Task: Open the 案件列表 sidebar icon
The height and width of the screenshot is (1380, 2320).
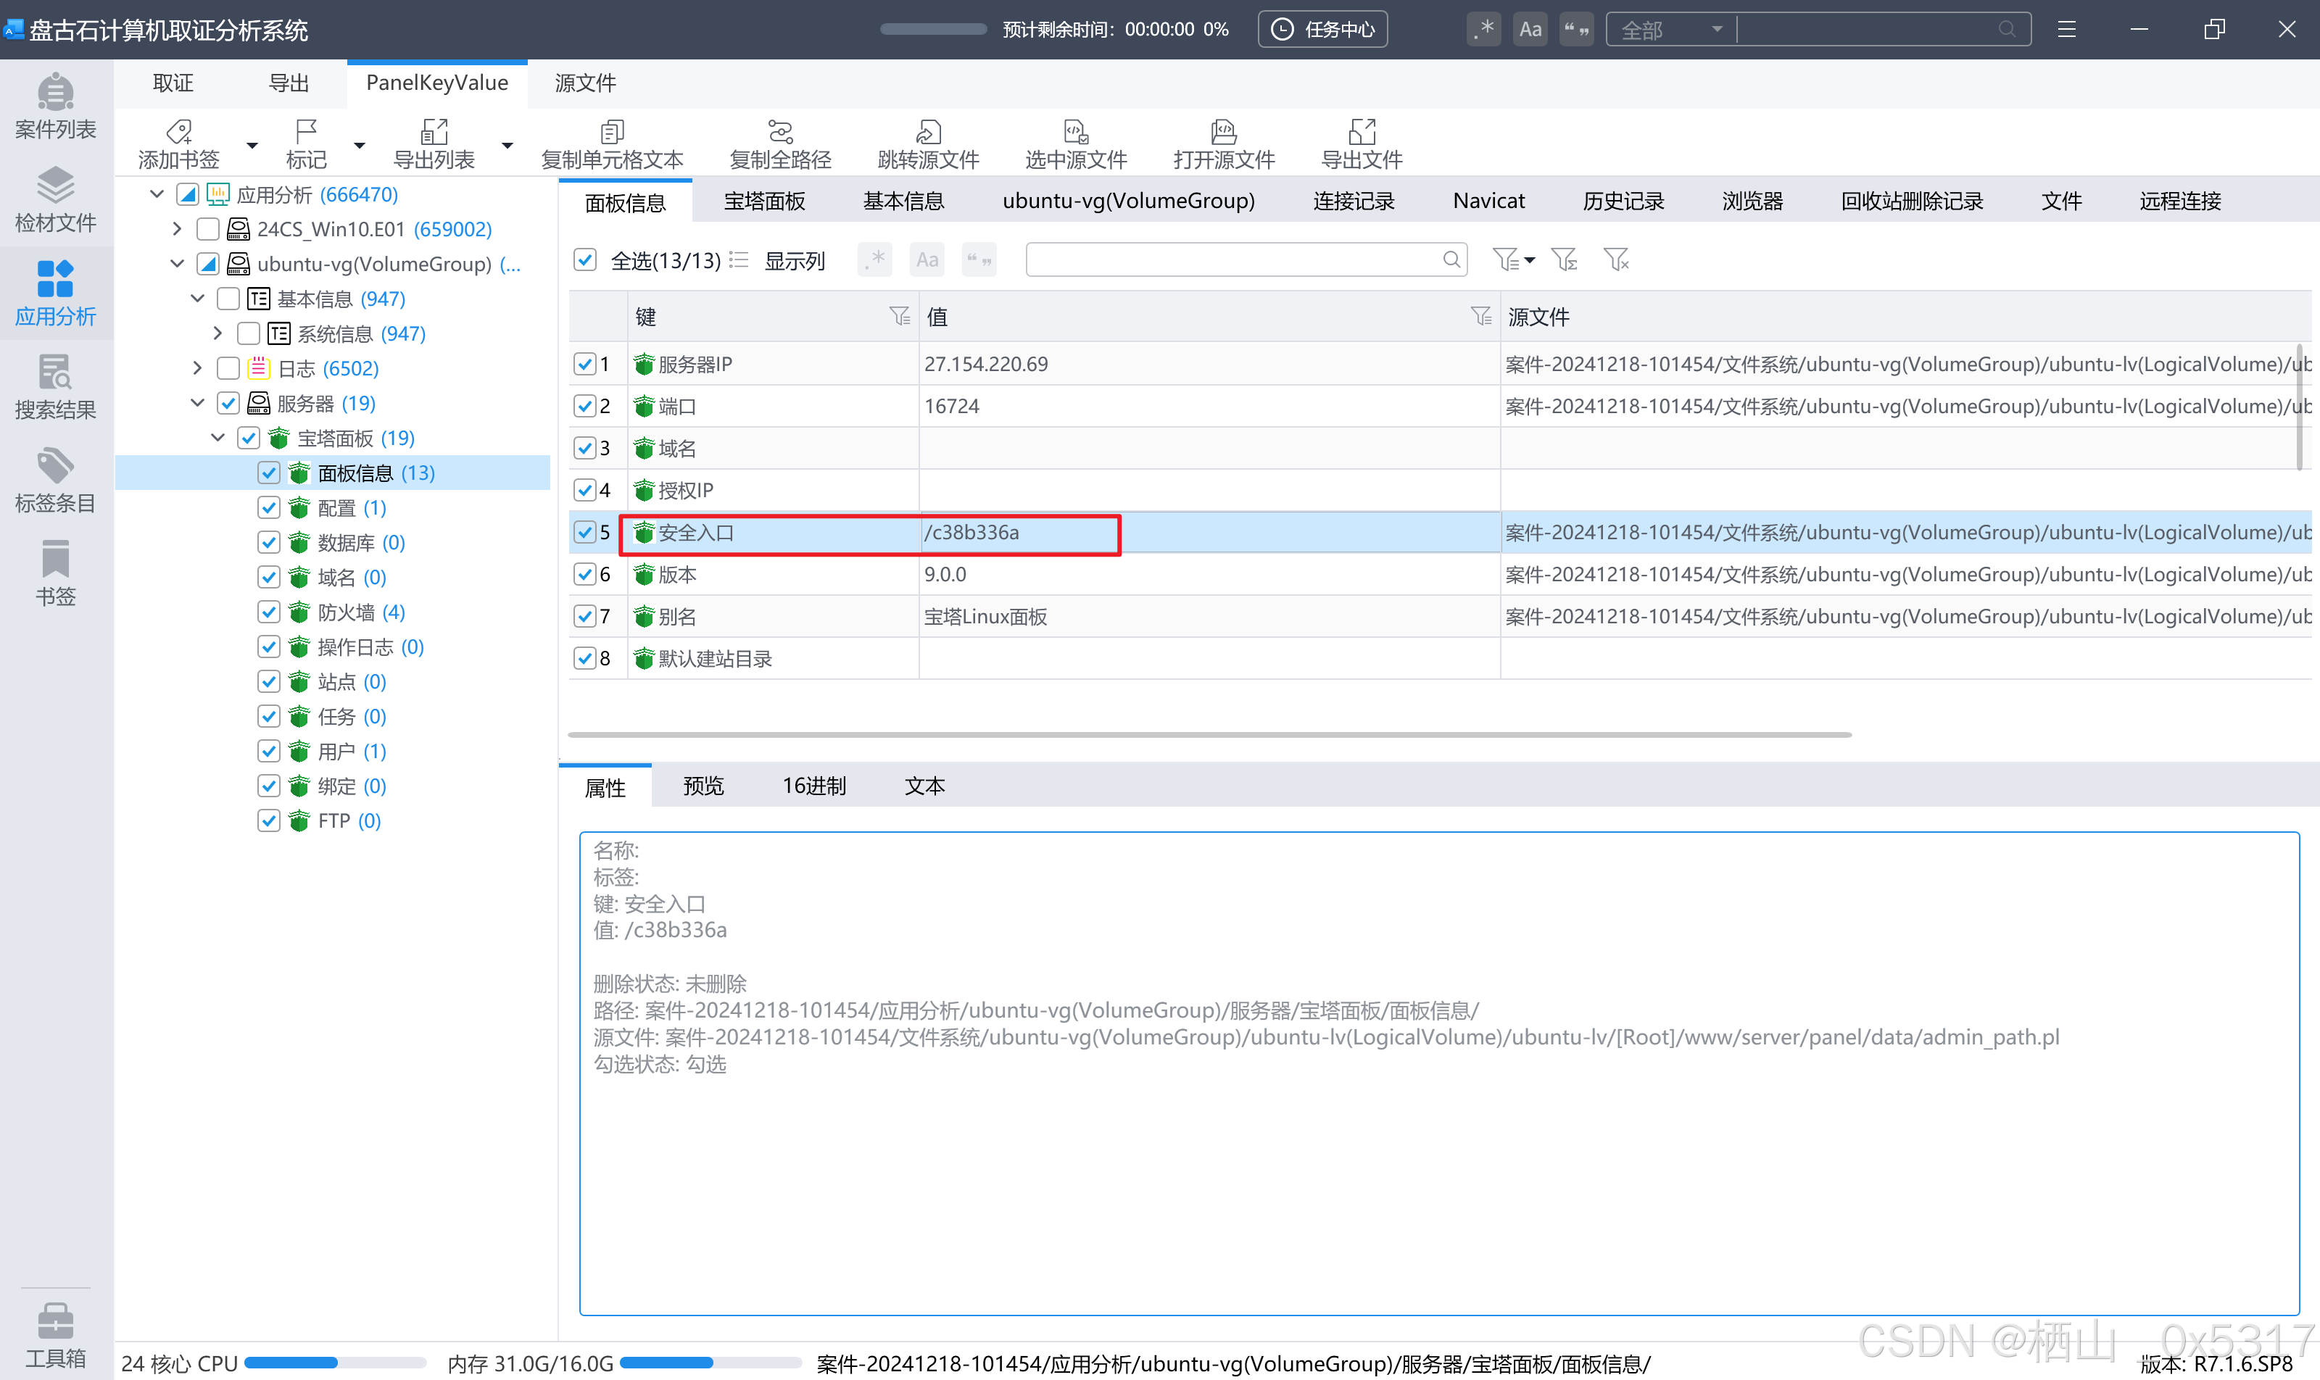Action: point(55,106)
